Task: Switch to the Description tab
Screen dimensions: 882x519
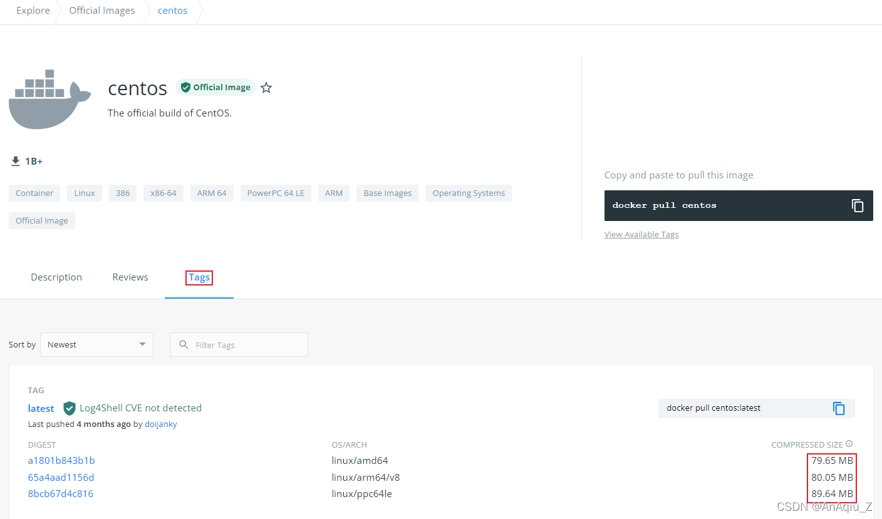Action: point(56,277)
